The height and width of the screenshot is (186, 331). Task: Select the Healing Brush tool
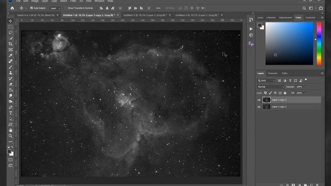tap(10, 61)
